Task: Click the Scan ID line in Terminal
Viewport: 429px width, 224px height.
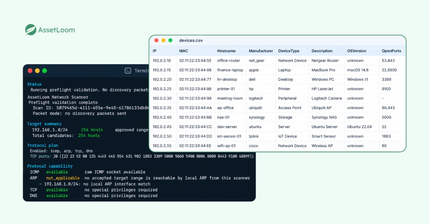Action: click(90, 108)
